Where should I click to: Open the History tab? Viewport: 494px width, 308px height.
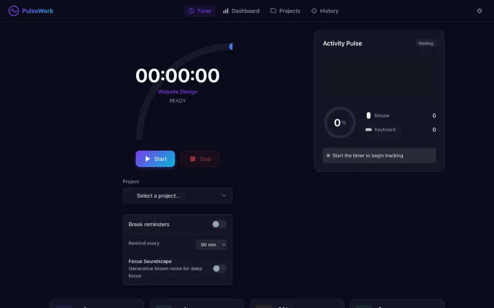coord(325,11)
